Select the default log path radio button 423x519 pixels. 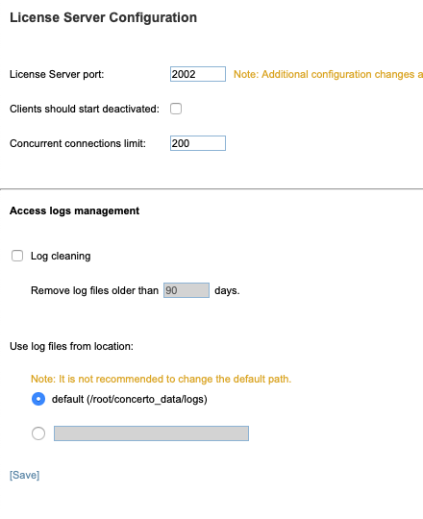point(38,399)
